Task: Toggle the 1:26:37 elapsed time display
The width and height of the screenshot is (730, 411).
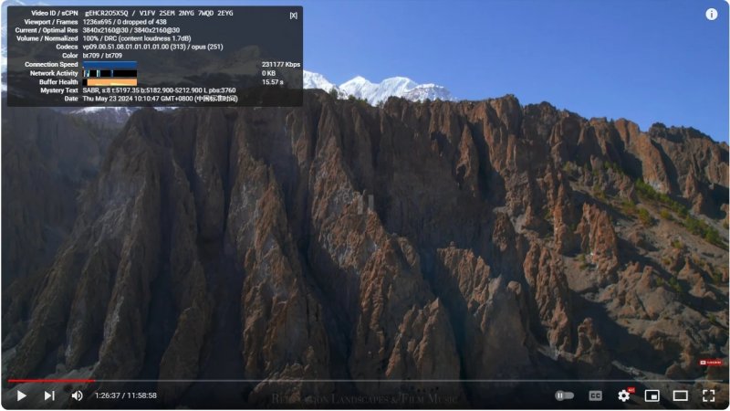Action: pos(126,395)
